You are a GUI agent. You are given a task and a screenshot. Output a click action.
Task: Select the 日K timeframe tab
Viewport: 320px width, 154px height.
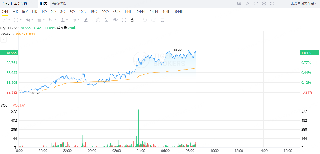[x=15, y=12]
